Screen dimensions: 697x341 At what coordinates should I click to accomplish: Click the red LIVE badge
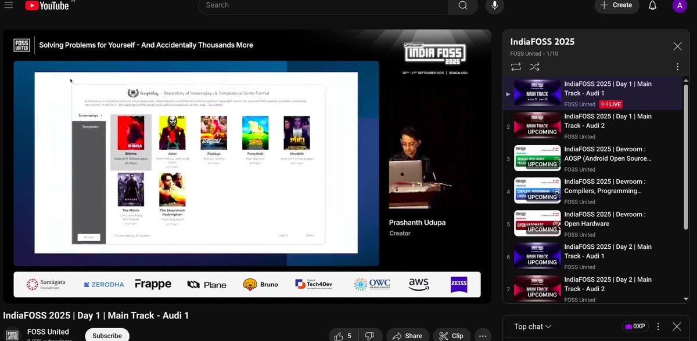(612, 104)
